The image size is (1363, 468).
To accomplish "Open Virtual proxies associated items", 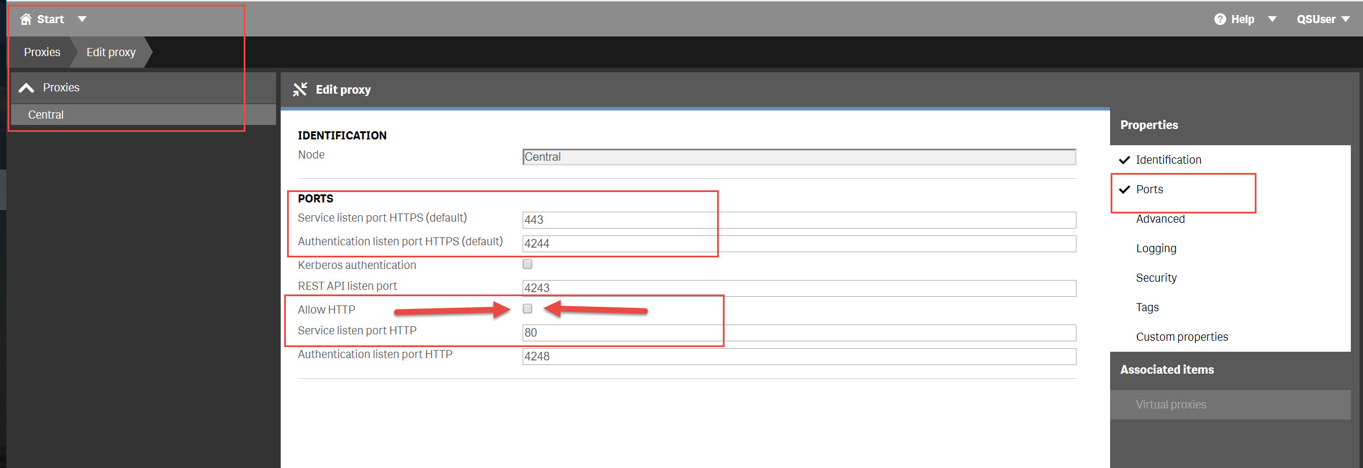I will 1230,404.
